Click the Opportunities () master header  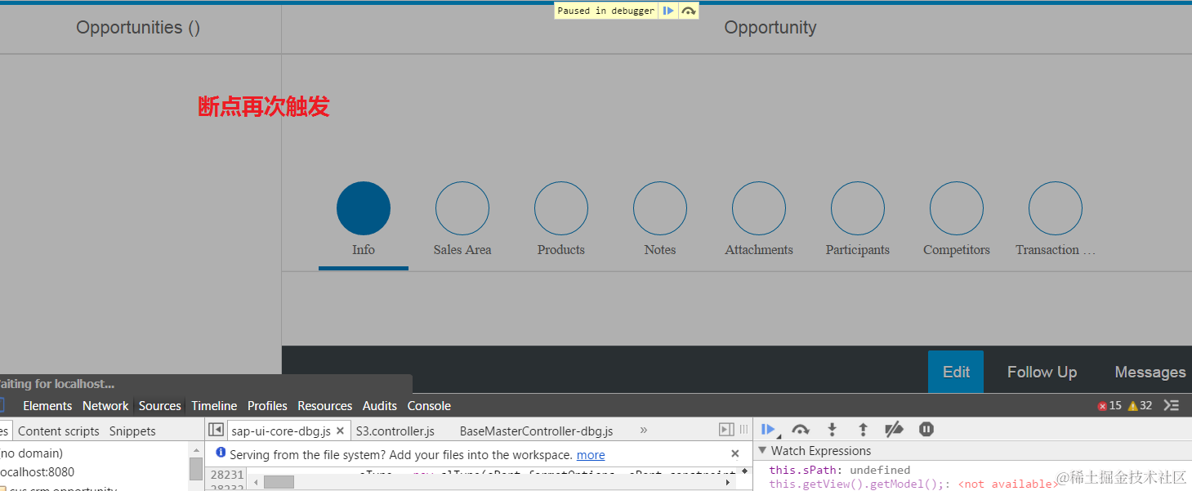click(138, 28)
